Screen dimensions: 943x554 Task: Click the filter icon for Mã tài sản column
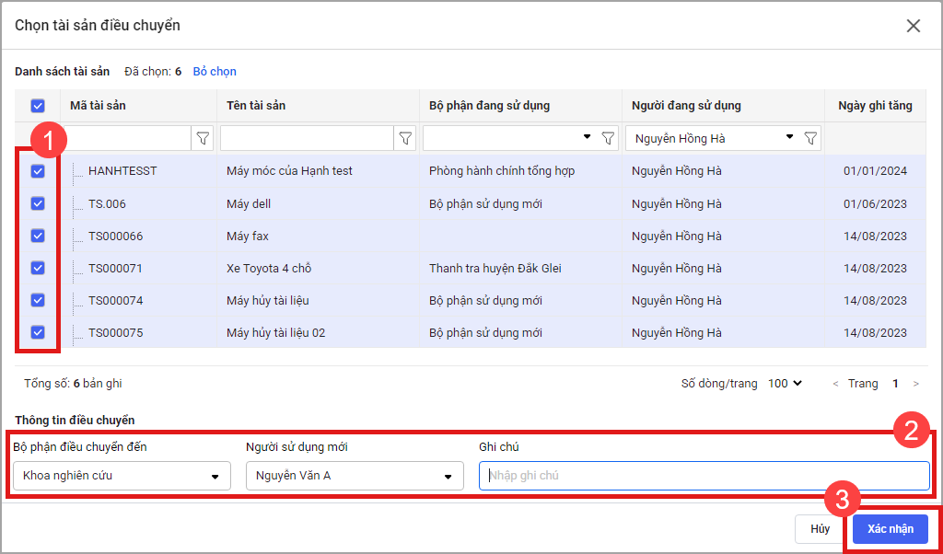point(204,138)
